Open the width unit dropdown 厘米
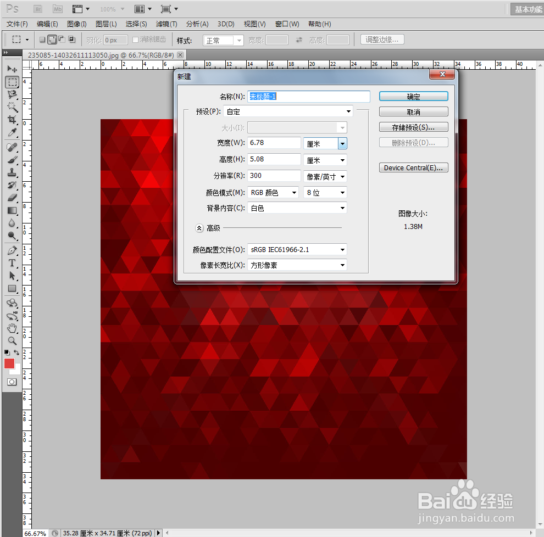544x537 pixels. pyautogui.click(x=325, y=143)
